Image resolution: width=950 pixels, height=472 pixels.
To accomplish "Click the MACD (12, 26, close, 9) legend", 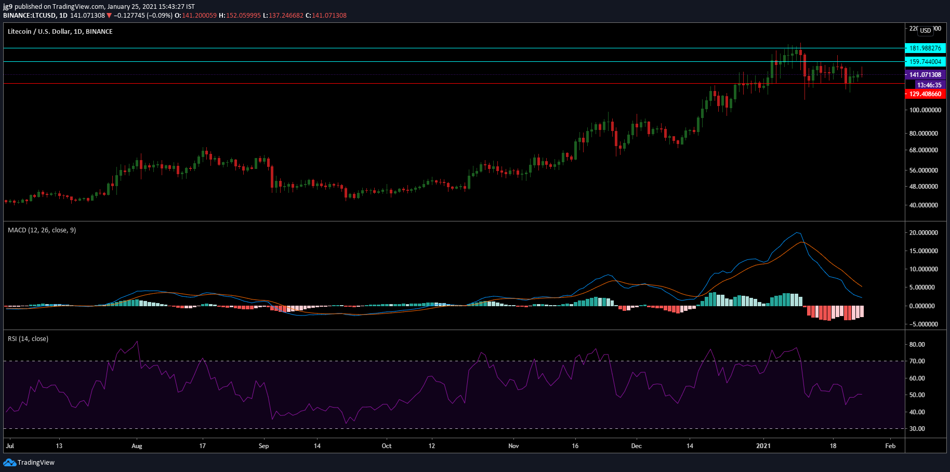I will (x=42, y=230).
